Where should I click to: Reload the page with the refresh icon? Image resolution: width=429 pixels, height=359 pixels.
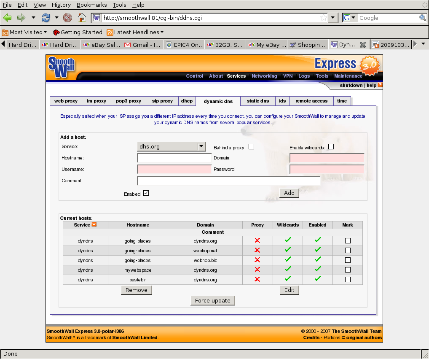click(46, 18)
